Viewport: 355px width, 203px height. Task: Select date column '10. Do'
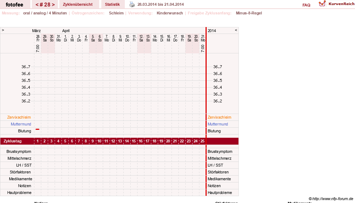[127, 38]
